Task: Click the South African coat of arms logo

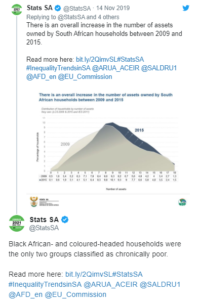Action: (x=34, y=202)
